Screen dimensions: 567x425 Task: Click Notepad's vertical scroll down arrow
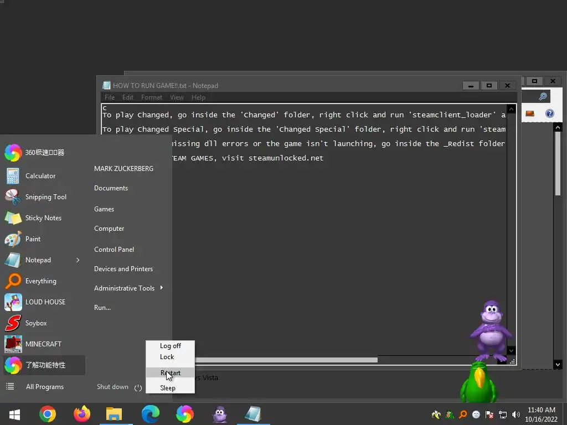[x=511, y=350]
